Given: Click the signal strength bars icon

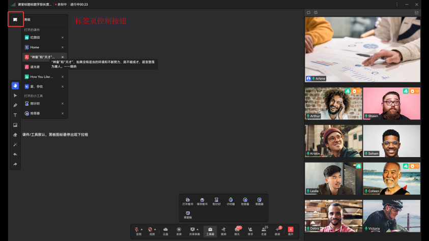Looking at the screenshot, I should [x=13, y=5].
